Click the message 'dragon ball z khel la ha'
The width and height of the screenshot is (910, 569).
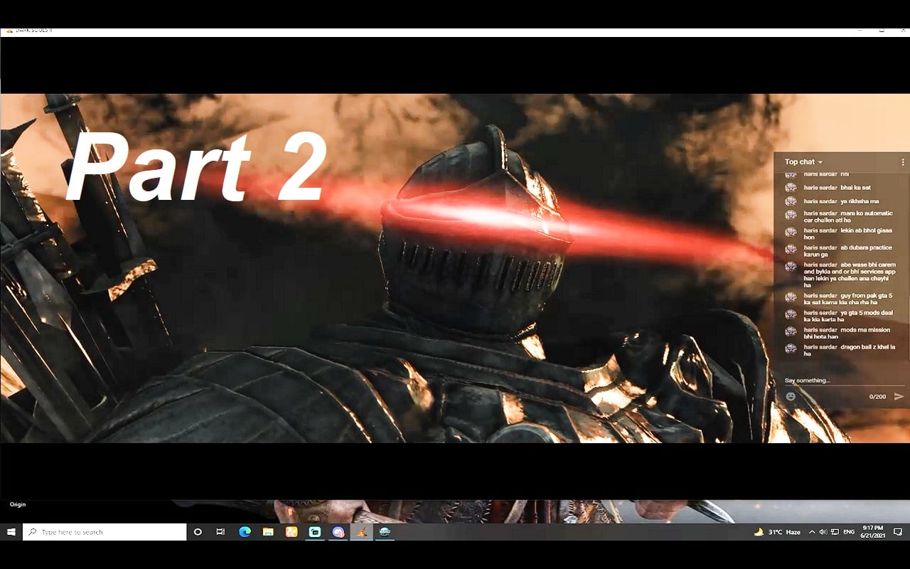[x=848, y=350]
